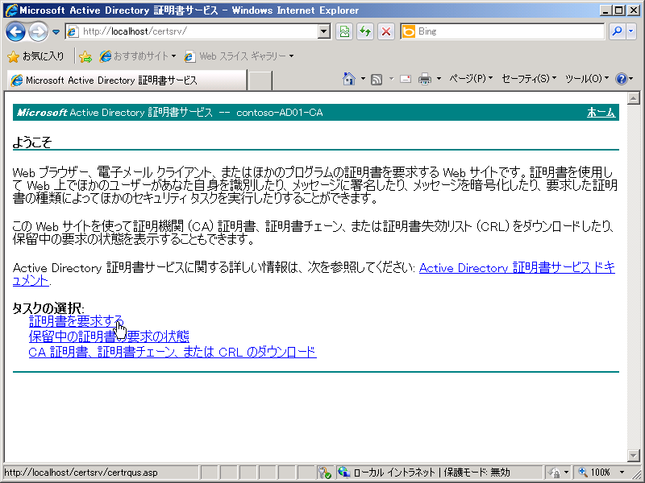Click the ようこそ heading text
The image size is (645, 483).
pyautogui.click(x=32, y=142)
